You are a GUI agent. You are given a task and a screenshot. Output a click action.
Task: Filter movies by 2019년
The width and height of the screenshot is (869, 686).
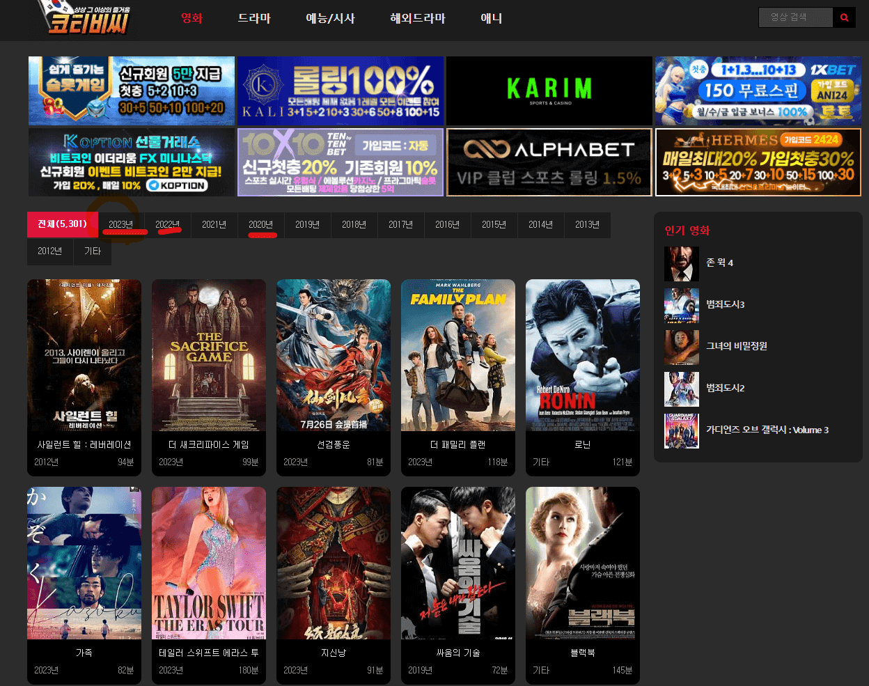click(x=307, y=224)
